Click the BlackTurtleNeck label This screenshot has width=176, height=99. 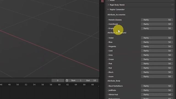pos(116,86)
